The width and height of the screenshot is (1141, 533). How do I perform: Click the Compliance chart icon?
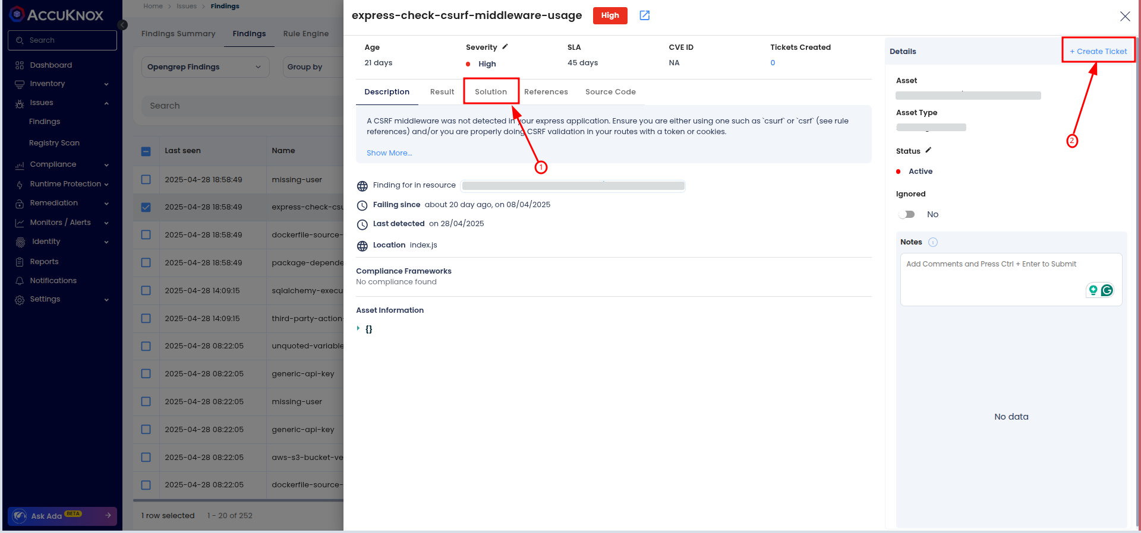pos(20,165)
